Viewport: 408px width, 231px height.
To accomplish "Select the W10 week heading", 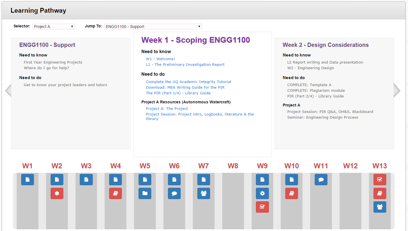I will [x=292, y=166].
